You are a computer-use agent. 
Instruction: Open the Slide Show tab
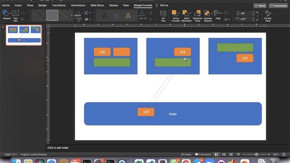[x=97, y=5]
